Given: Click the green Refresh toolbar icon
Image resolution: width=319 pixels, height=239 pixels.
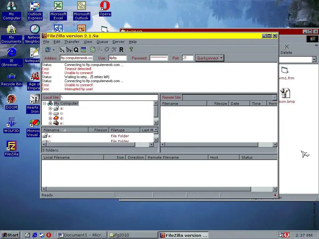Looking at the screenshot, I should [x=93, y=49].
